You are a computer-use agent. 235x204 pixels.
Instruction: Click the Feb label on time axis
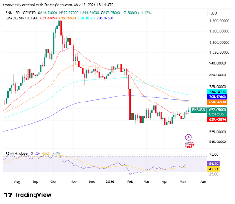click(x=130, y=182)
